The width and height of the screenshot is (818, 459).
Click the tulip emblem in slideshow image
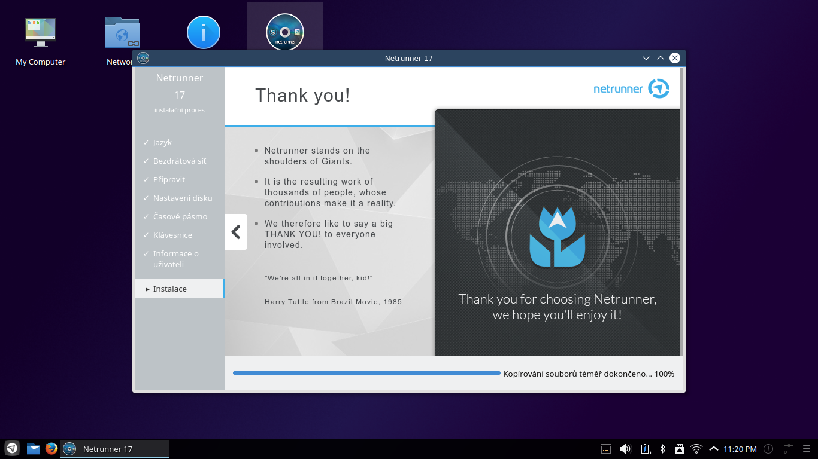[558, 237]
